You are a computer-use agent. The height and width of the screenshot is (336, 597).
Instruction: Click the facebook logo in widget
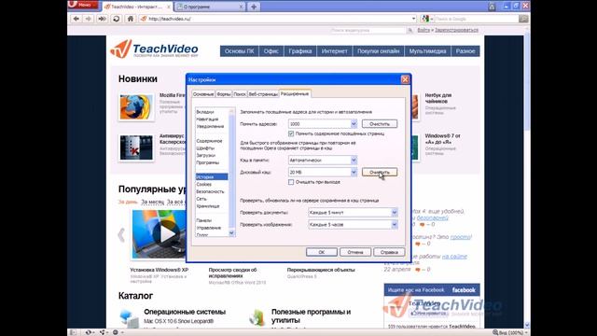[x=464, y=290]
